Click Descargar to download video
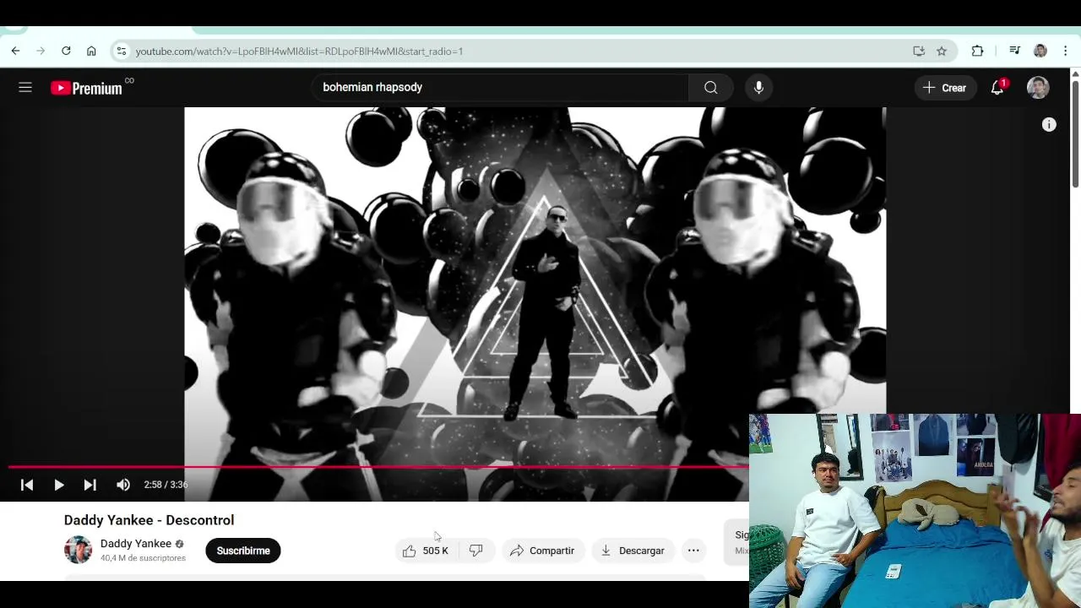The width and height of the screenshot is (1081, 608). coord(633,551)
